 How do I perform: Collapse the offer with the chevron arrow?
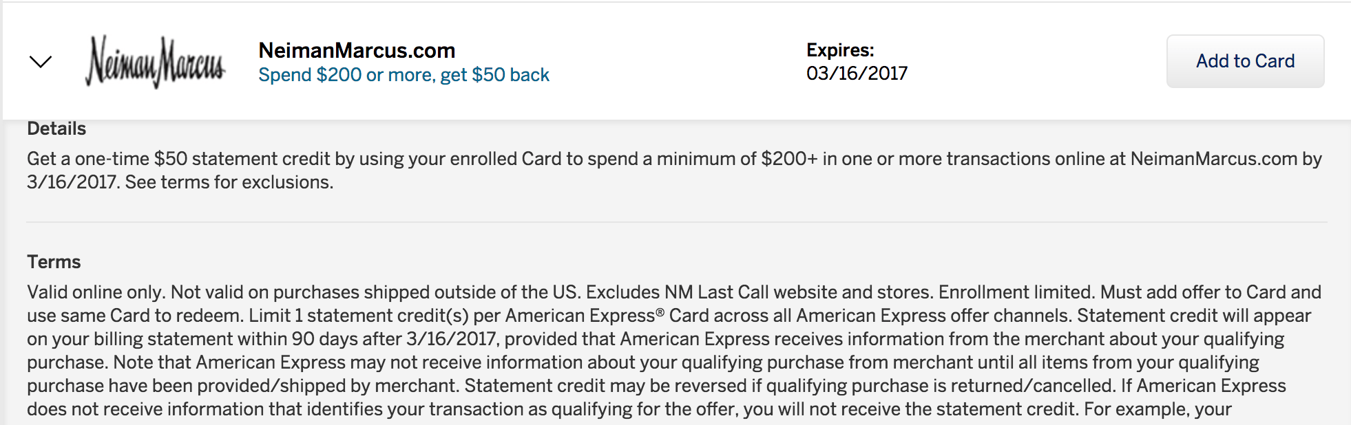pos(41,62)
